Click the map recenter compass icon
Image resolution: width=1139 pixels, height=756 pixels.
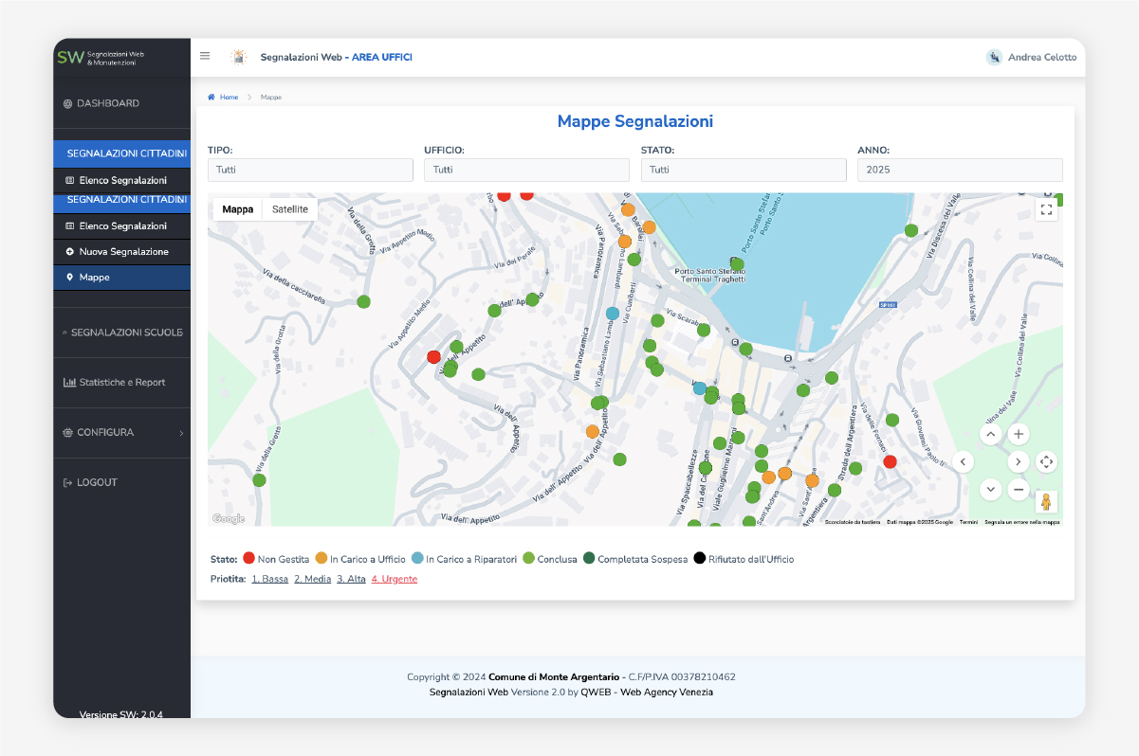click(1046, 462)
